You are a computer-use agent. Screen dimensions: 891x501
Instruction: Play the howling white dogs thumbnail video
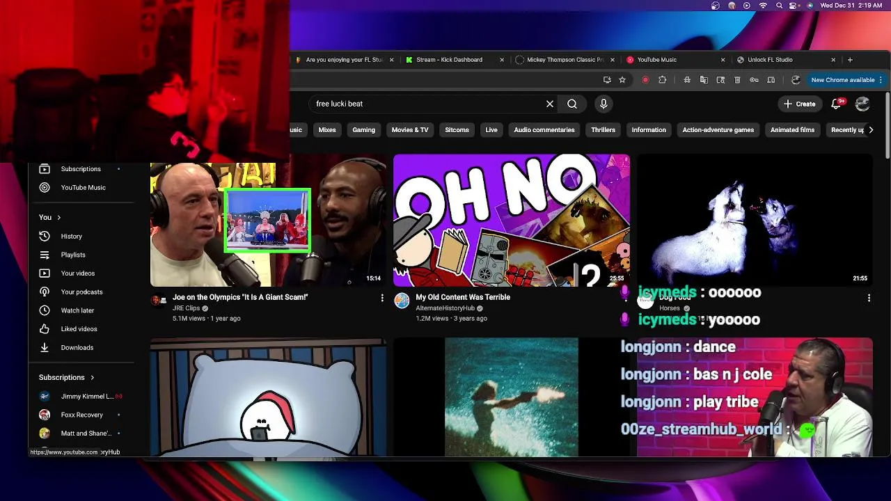click(x=755, y=220)
